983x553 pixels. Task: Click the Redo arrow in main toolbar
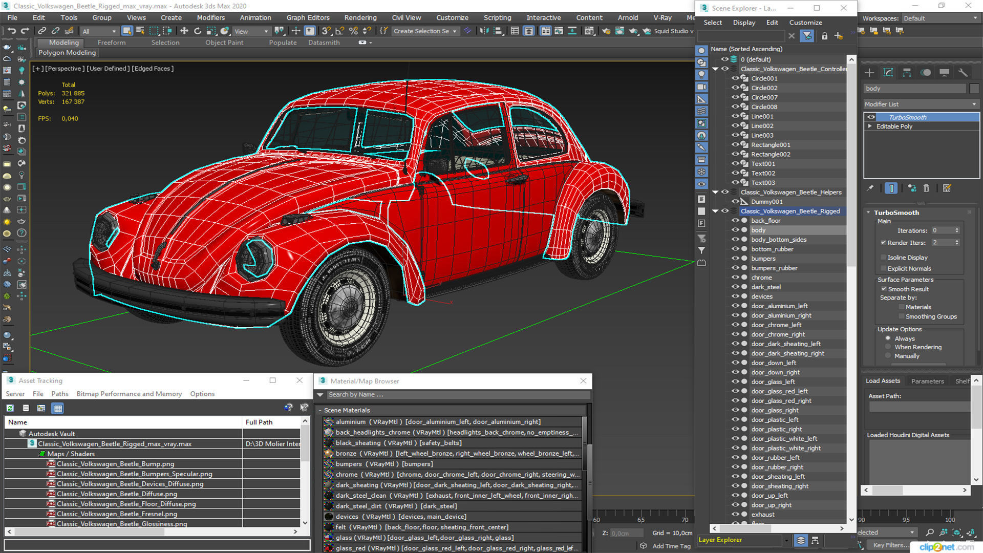tap(24, 31)
